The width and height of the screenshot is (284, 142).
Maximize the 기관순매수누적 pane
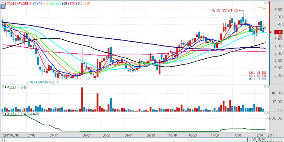click(267, 113)
